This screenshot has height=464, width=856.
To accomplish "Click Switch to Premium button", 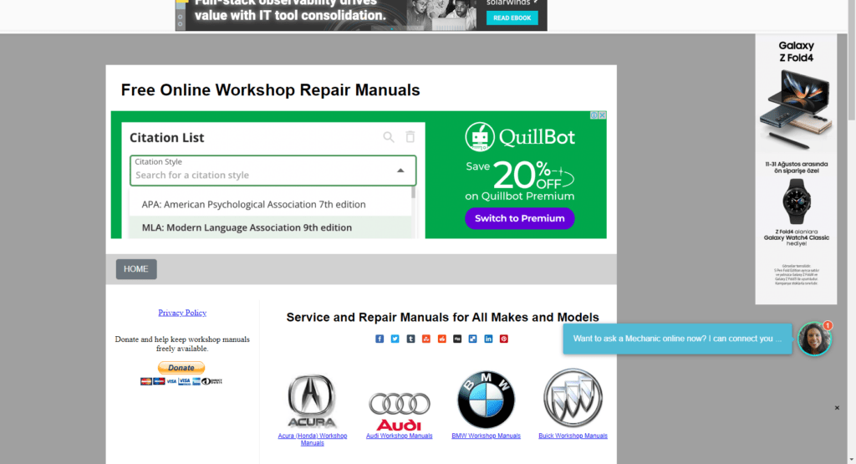I will (519, 218).
